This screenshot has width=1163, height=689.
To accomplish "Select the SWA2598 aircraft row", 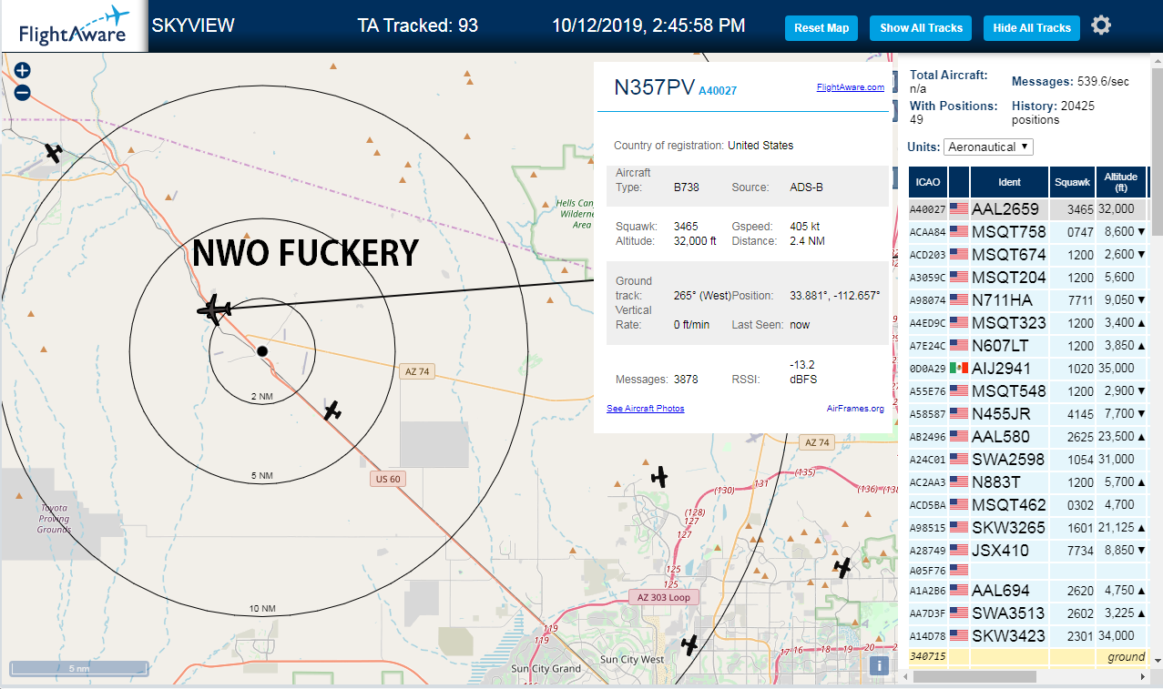I will tap(1027, 460).
